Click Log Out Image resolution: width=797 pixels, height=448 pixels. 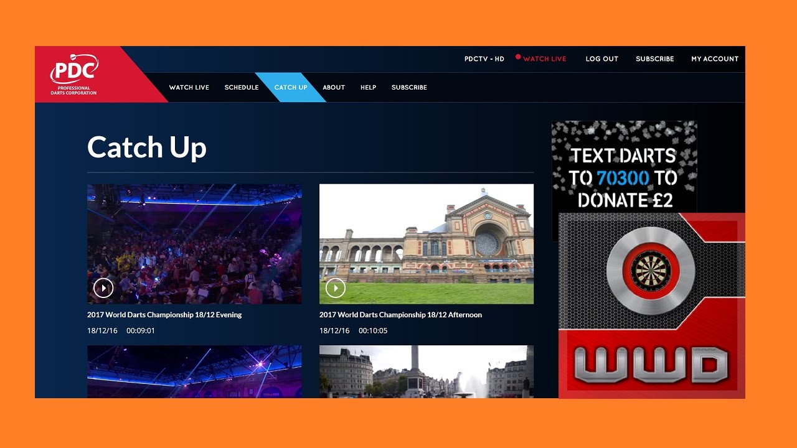(x=602, y=59)
